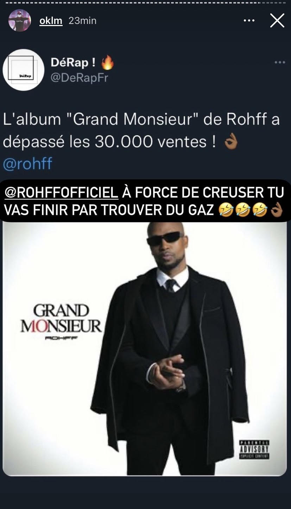The height and width of the screenshot is (509, 291).
Task: Click the laughing emojis in caption
Action: tap(243, 210)
